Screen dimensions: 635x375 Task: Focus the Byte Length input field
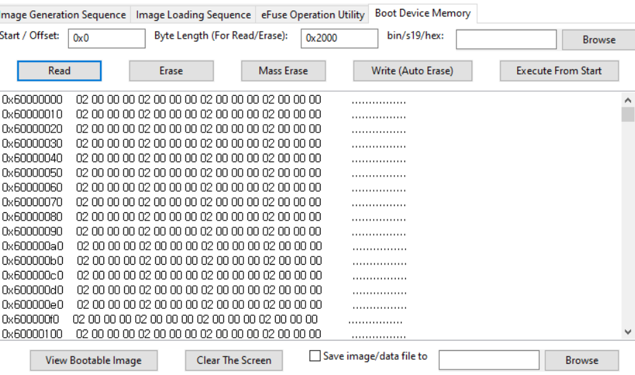coord(339,39)
